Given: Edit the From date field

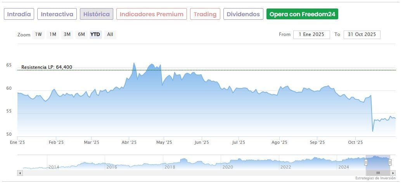Looking at the screenshot, I should click(x=311, y=34).
